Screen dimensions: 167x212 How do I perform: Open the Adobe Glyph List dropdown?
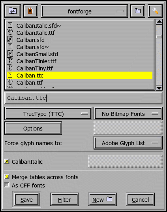tap(128, 143)
